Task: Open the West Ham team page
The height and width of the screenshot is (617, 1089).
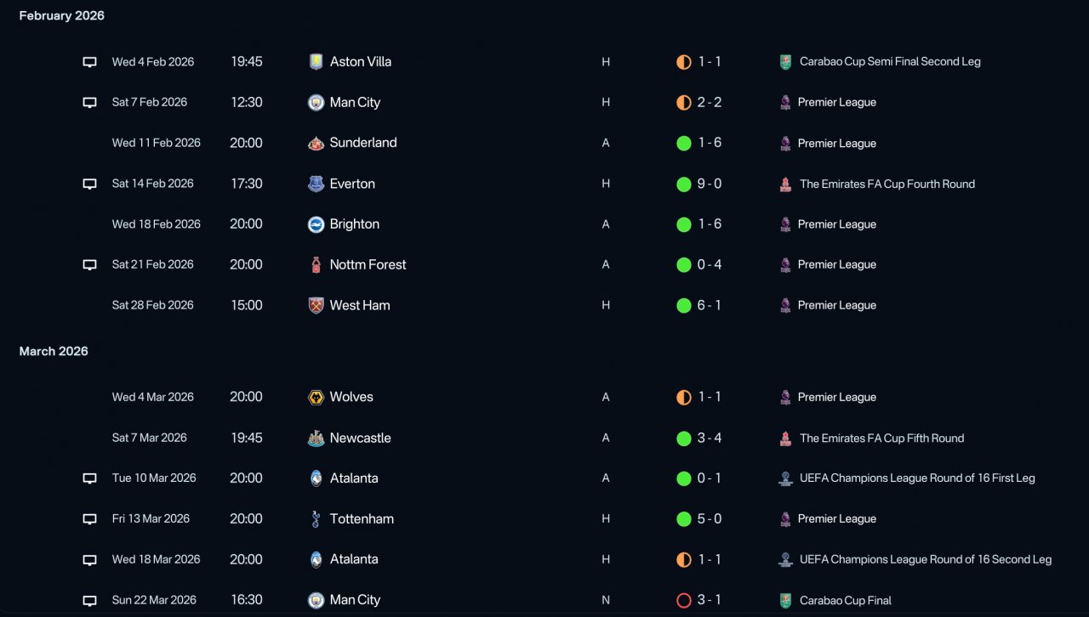Action: pos(360,305)
